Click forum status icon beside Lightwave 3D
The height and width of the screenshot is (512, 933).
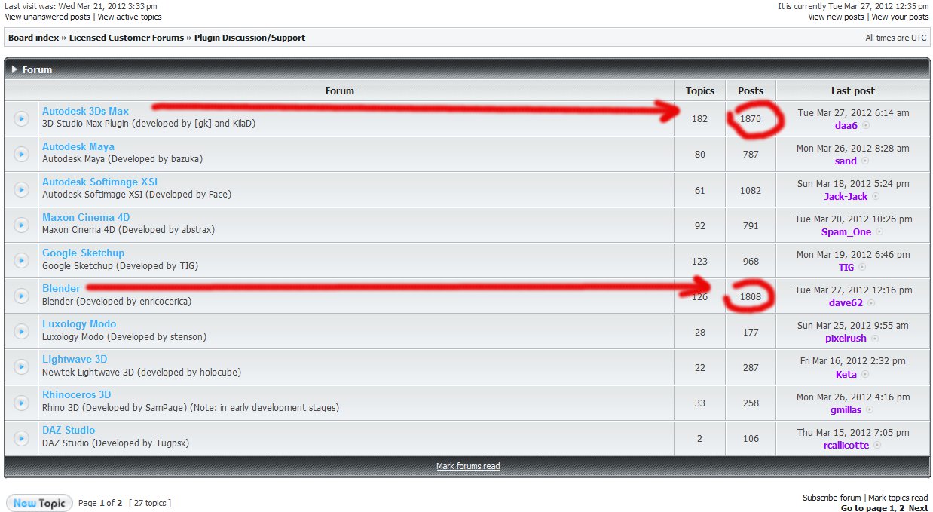(21, 366)
